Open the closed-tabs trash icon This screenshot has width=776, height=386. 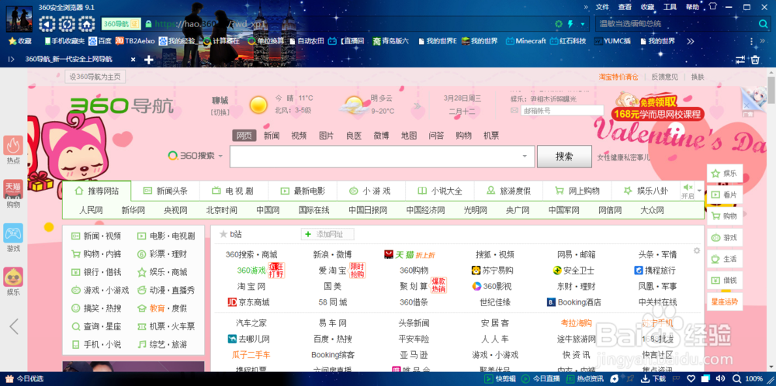755,60
